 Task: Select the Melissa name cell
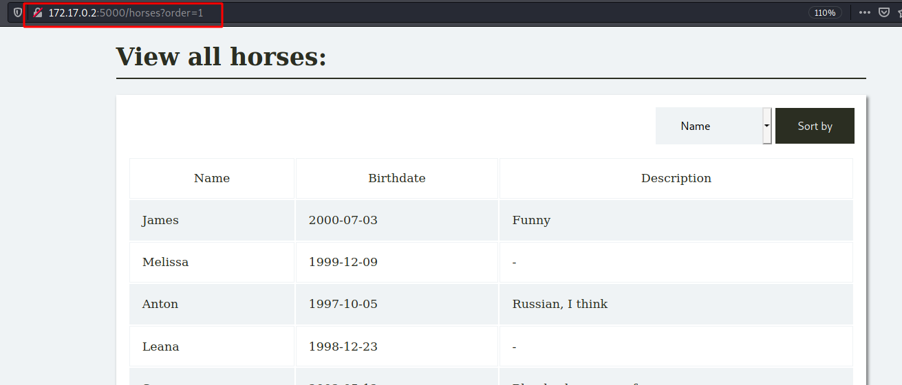(212, 262)
